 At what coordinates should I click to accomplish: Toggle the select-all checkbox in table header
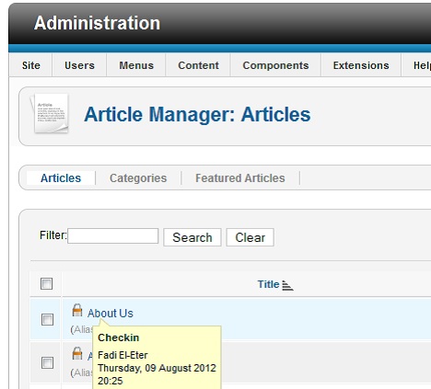[x=47, y=283]
